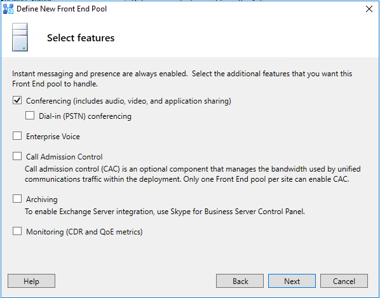Open Help for this wizard page
Image resolution: width=380 pixels, height=298 pixels.
coord(32,281)
